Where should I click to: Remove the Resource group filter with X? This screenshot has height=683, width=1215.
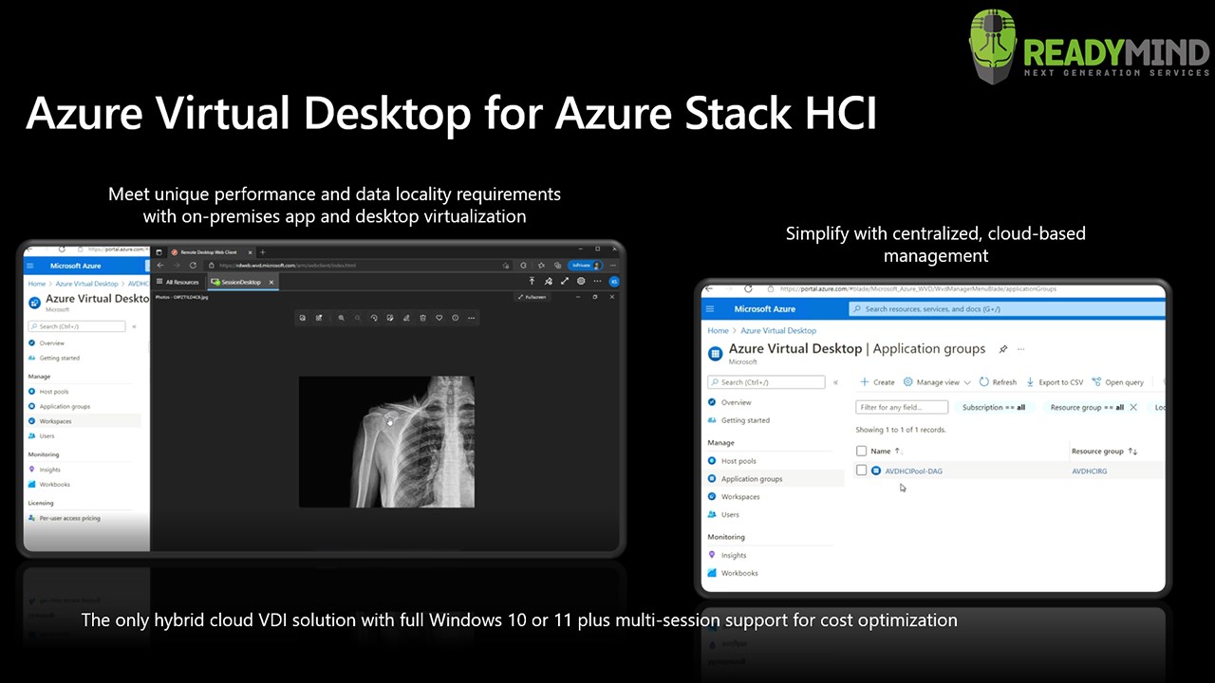[1133, 407]
